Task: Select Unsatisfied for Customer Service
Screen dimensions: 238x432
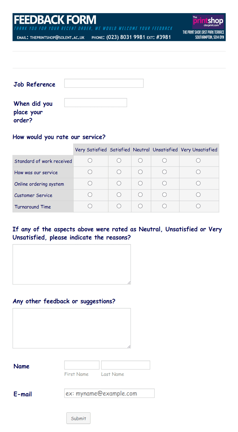Action: (165, 195)
